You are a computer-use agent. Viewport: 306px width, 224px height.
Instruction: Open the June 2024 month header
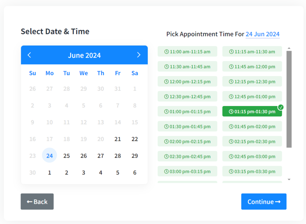[x=84, y=55]
